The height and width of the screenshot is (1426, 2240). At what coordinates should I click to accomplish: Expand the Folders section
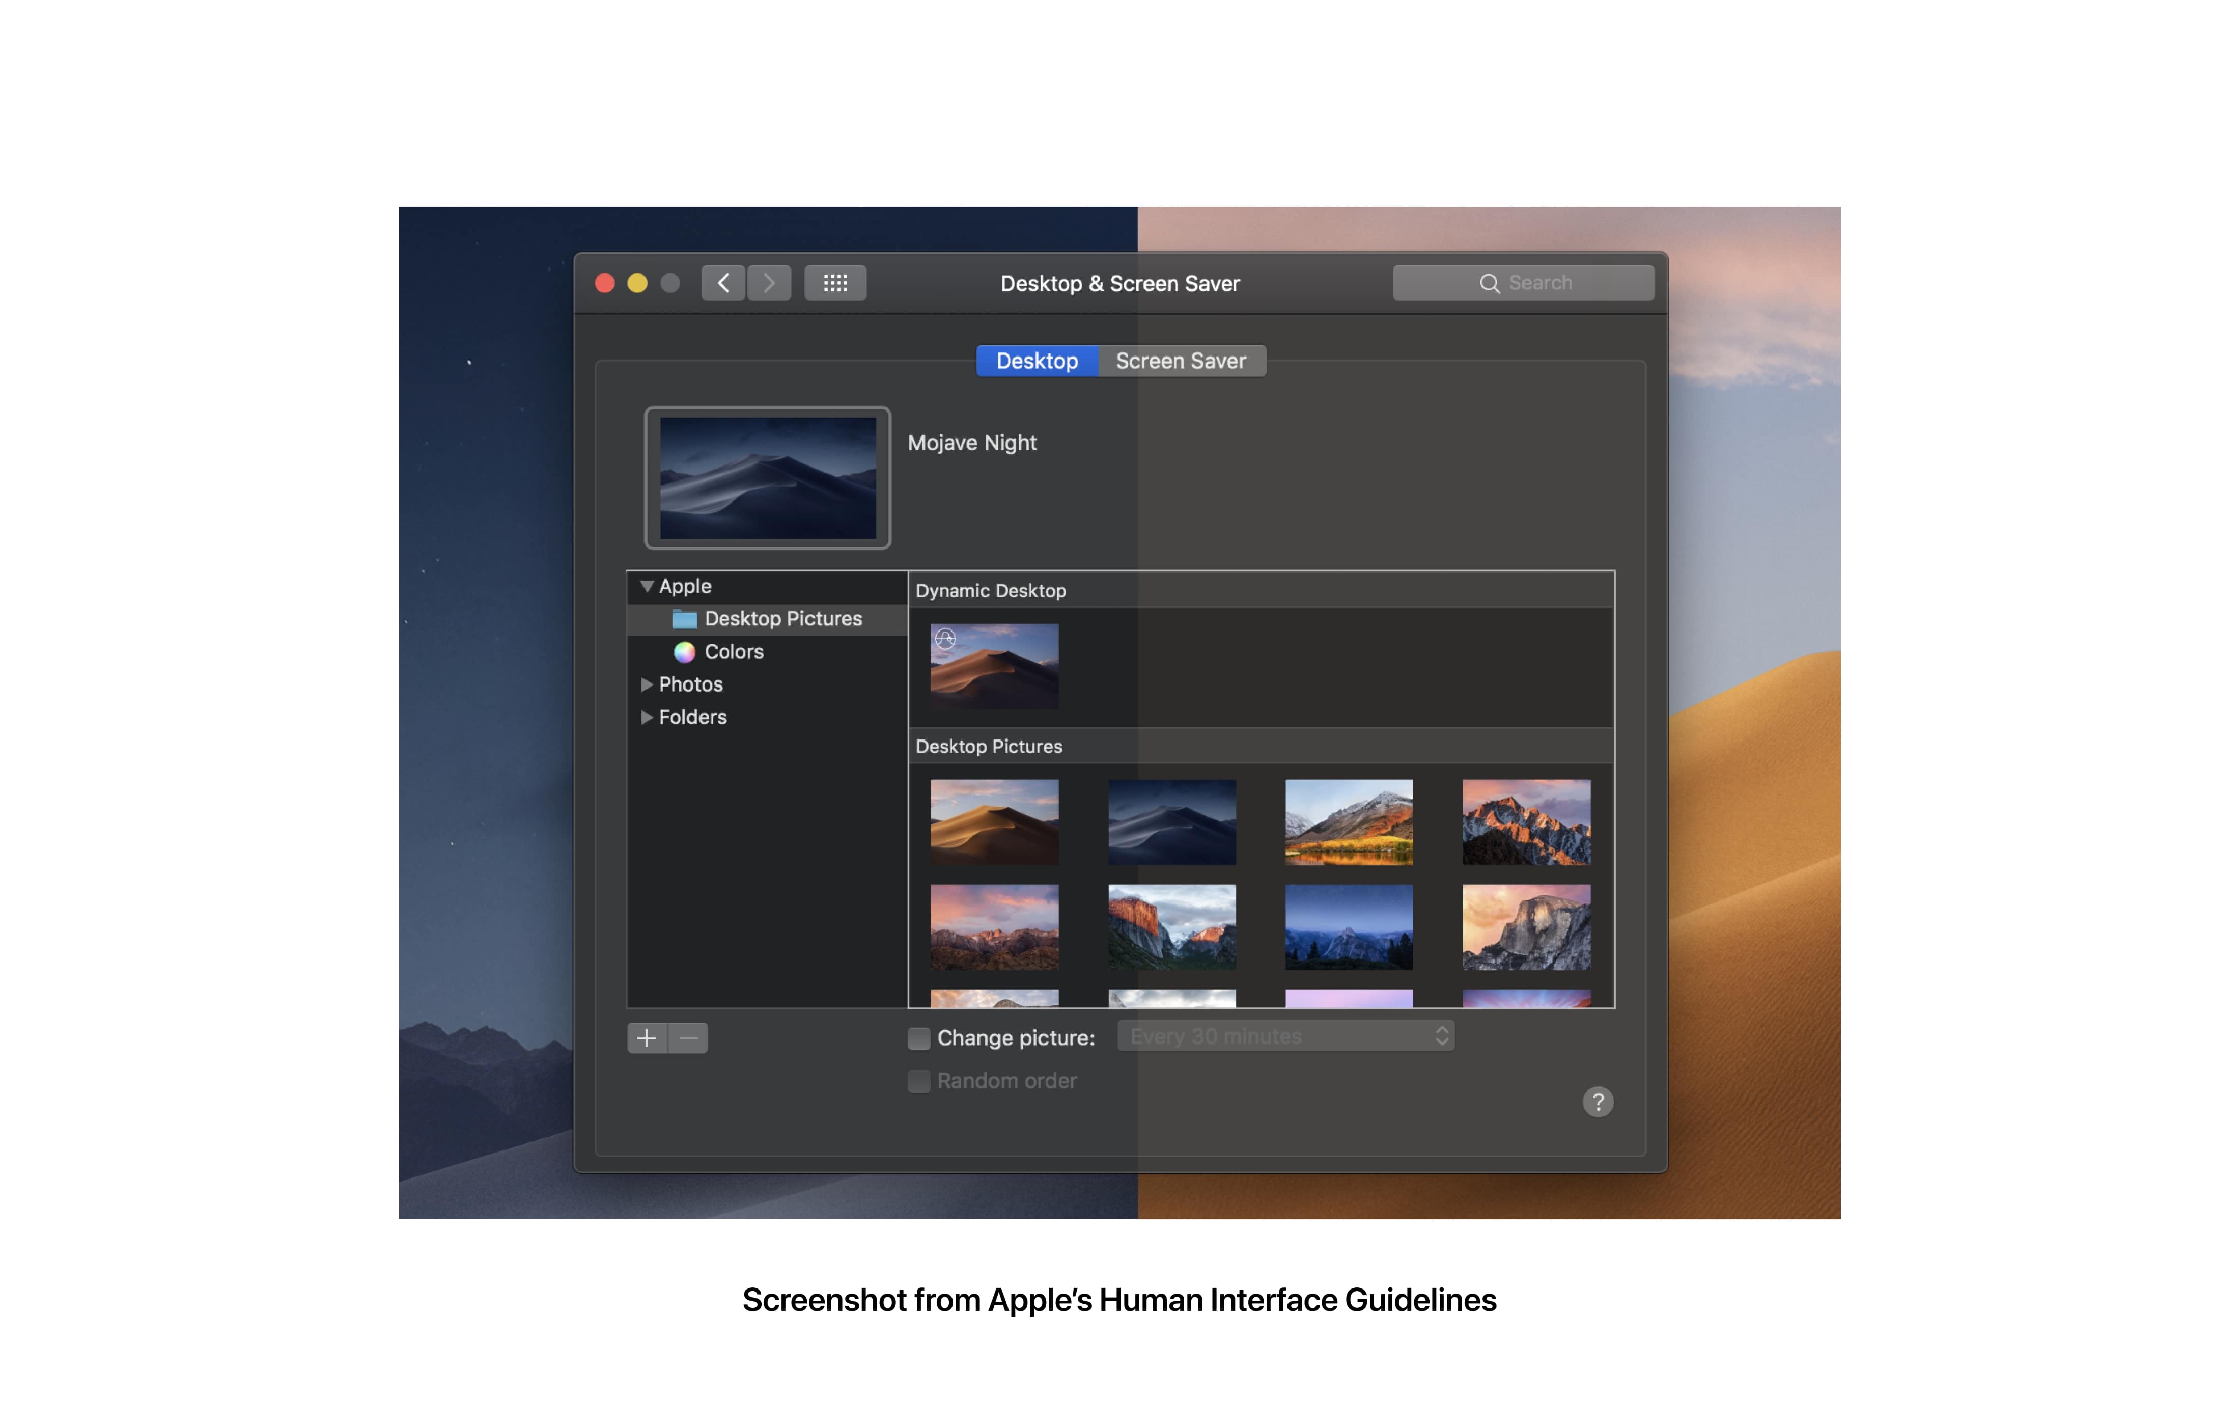(647, 717)
